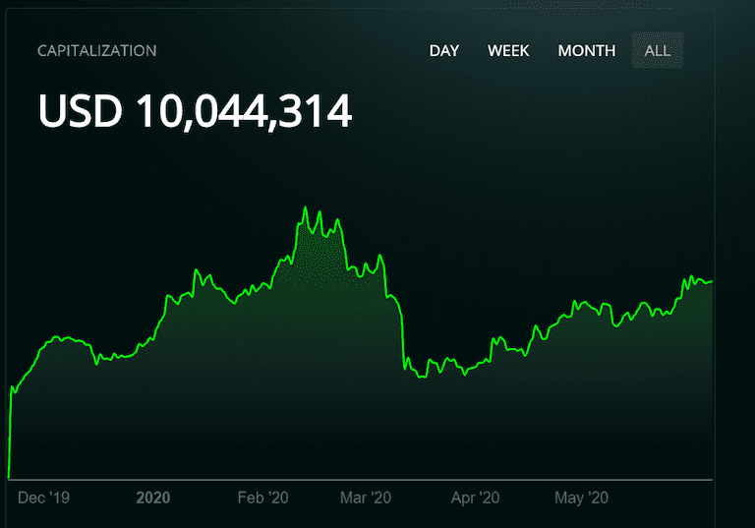Click the line's starting point at bottom left
Image resolution: width=755 pixels, height=528 pixels.
click(x=9, y=476)
